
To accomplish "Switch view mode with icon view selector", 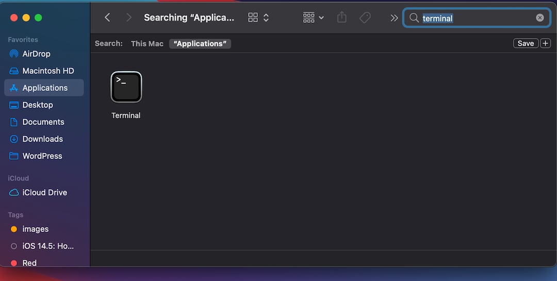I will pyautogui.click(x=258, y=18).
